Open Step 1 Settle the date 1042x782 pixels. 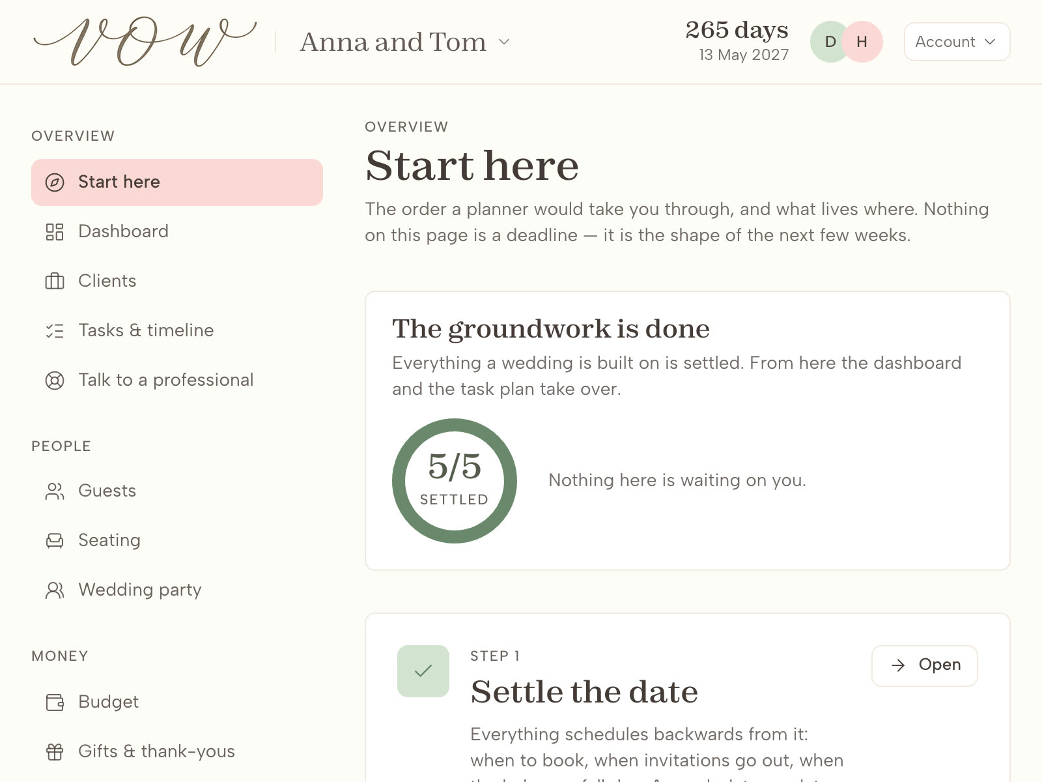coord(925,665)
